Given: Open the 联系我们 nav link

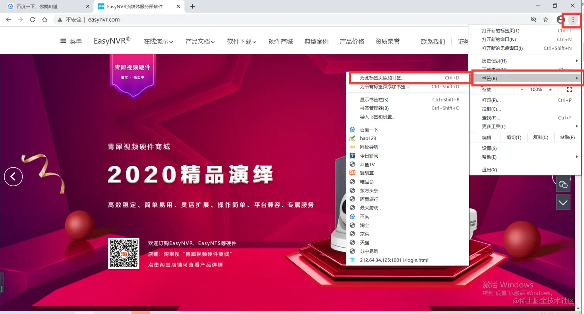Looking at the screenshot, I should coord(433,42).
